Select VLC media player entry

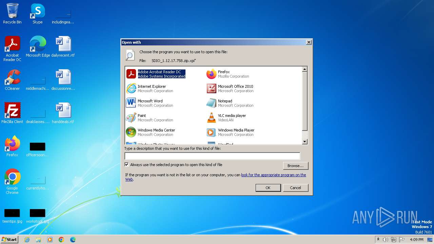click(226, 118)
